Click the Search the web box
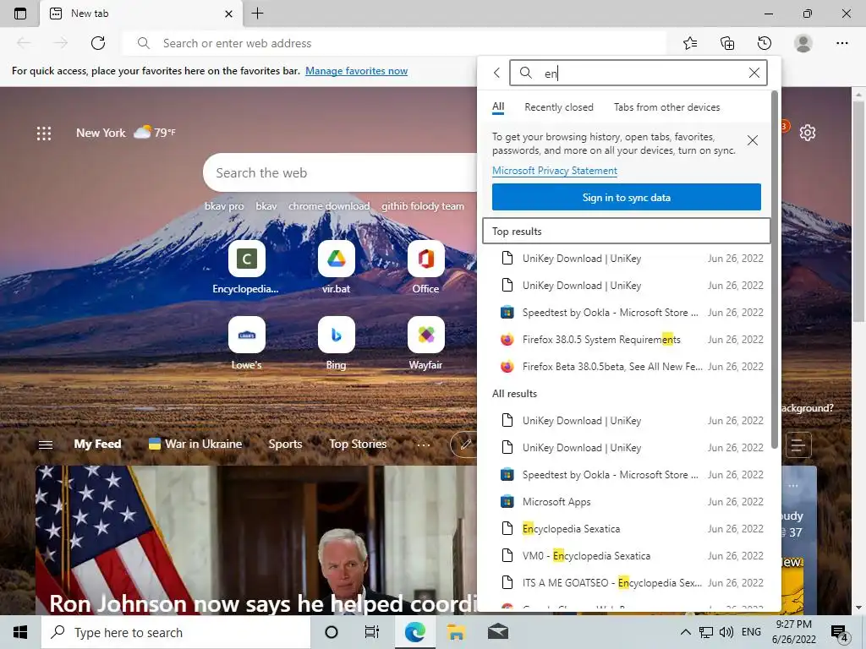The image size is (866, 649). [340, 172]
